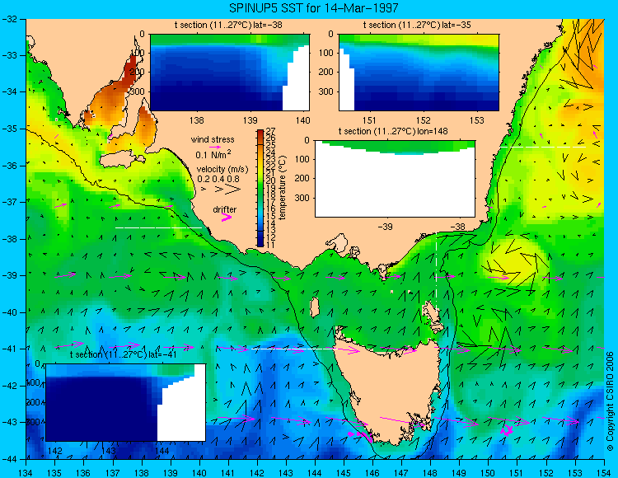
Task: Click the 154 longitude tick label
Action: pyautogui.click(x=604, y=473)
